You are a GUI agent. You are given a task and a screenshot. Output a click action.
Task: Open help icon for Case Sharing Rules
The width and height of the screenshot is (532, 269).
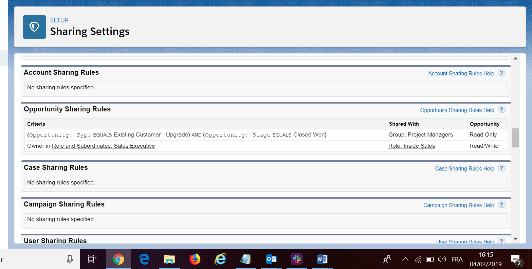click(x=501, y=168)
